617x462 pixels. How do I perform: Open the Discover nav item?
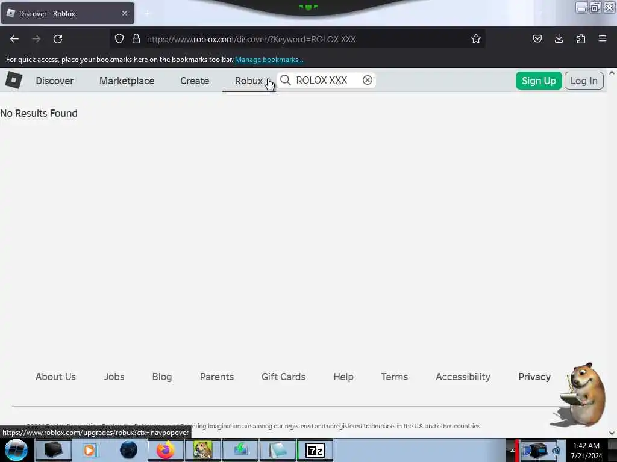coord(55,81)
